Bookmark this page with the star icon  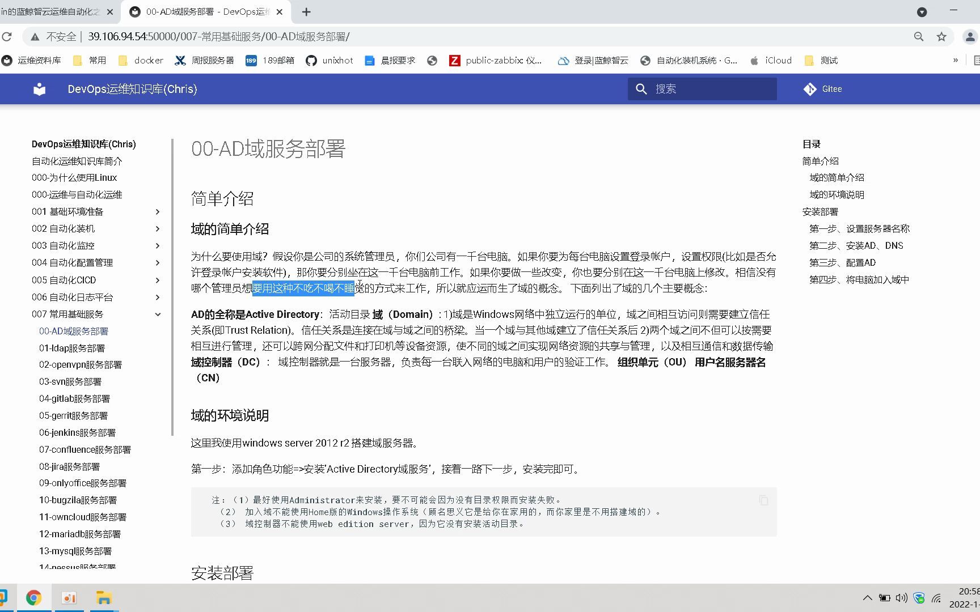941,37
